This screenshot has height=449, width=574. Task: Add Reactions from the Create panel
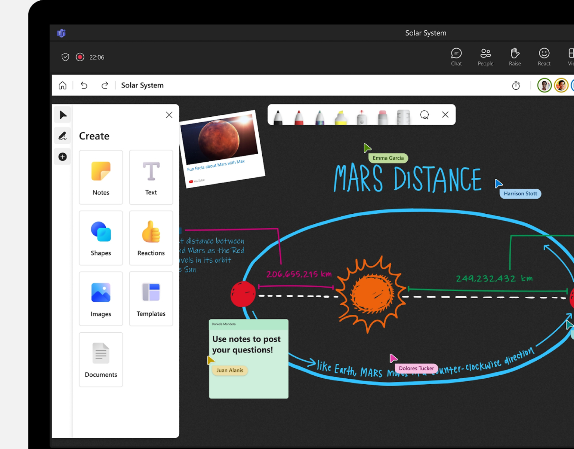coord(151,238)
